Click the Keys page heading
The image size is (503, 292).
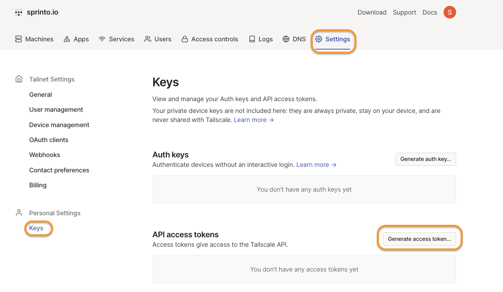tap(165, 82)
